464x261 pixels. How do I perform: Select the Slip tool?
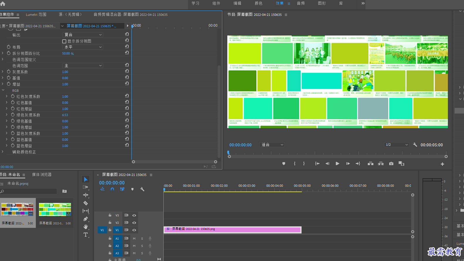[x=86, y=211]
